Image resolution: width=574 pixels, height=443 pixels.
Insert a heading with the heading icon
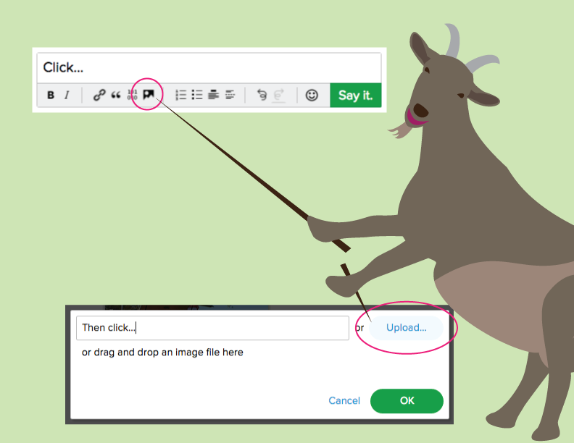pyautogui.click(x=214, y=95)
